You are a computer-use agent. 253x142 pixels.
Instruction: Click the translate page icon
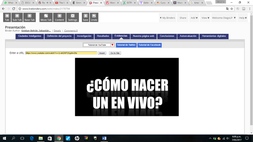(x=227, y=9)
